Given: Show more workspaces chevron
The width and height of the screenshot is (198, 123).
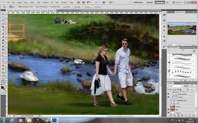Looking at the screenshot, I should coord(167,2).
